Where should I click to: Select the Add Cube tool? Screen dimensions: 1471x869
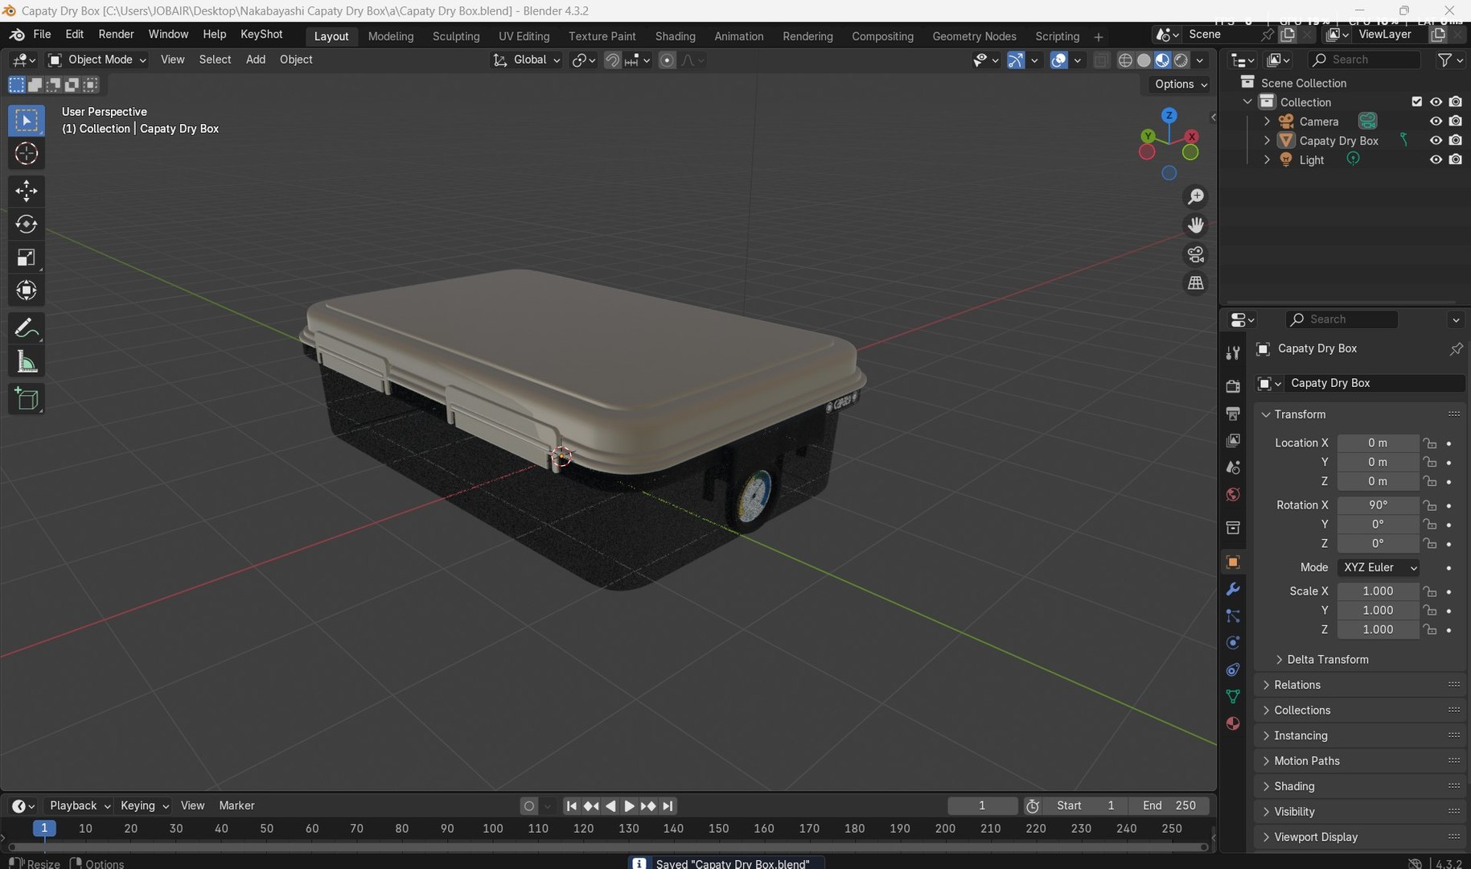pyautogui.click(x=26, y=399)
